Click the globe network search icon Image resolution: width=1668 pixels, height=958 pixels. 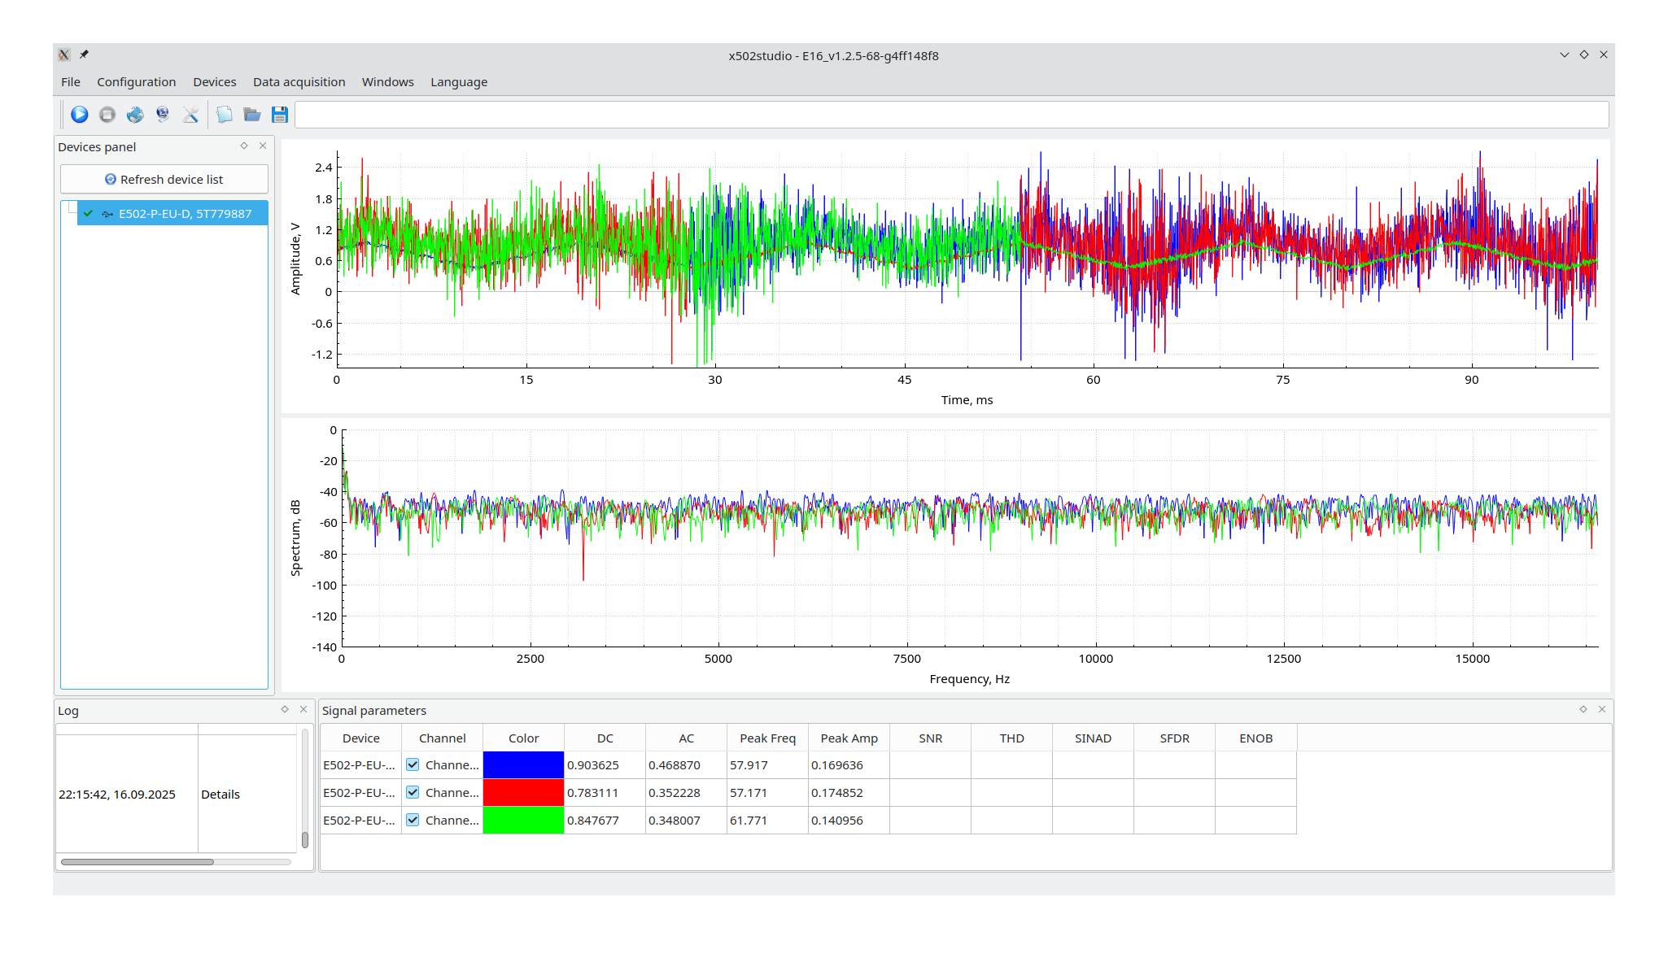(x=135, y=115)
